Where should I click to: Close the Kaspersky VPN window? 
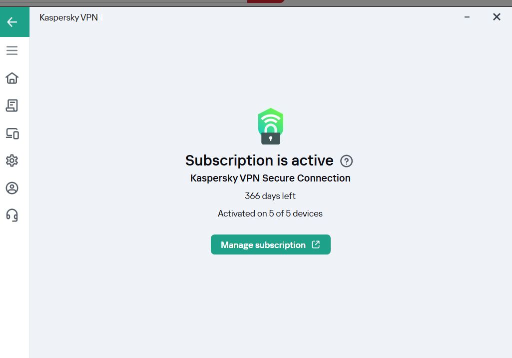[497, 17]
